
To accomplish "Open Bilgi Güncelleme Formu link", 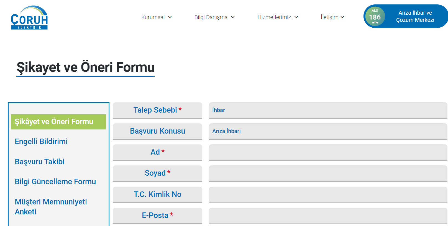I will (55, 182).
